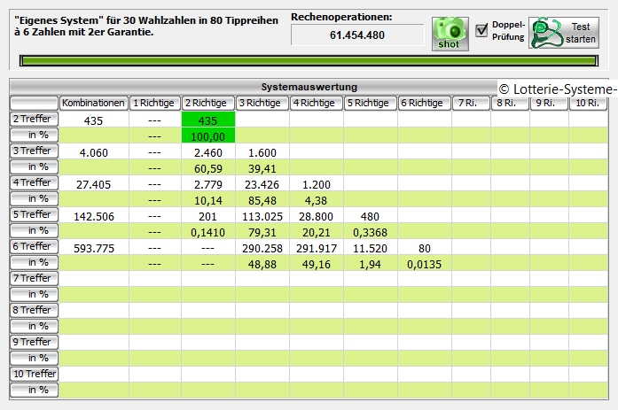The width and height of the screenshot is (618, 410).
Task: Click the green progress bar
Action: click(309, 60)
